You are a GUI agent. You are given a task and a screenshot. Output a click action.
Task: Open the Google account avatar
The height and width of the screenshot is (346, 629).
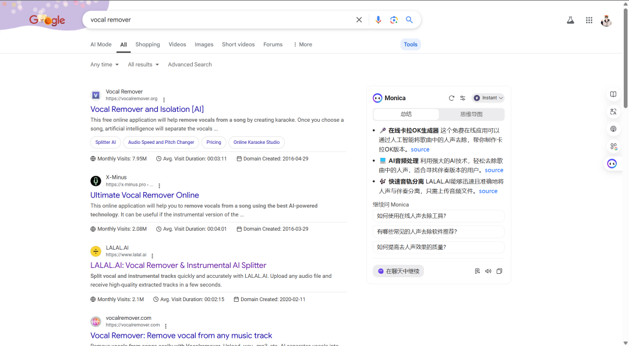click(606, 20)
